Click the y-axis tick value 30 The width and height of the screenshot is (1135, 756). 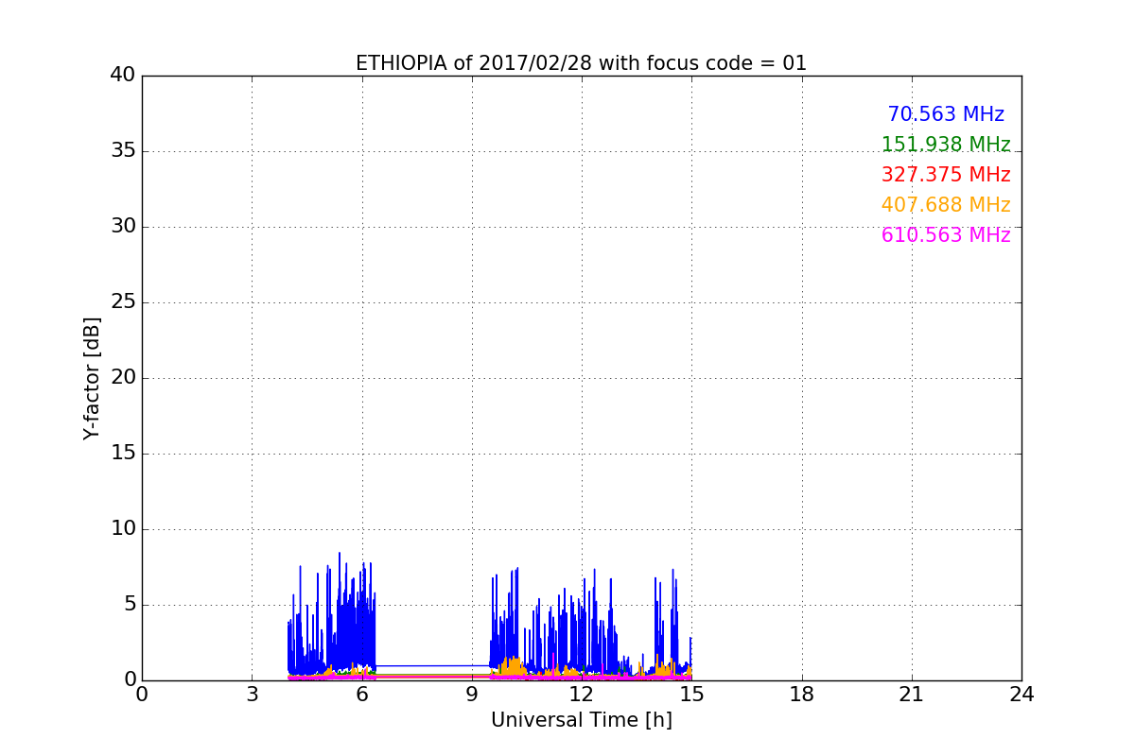coord(123,227)
